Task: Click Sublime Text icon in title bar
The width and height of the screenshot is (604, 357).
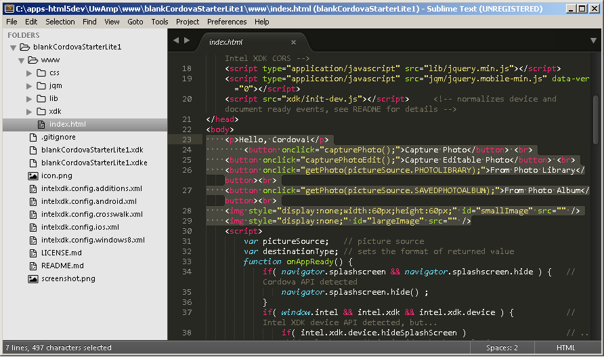Action: coord(9,9)
